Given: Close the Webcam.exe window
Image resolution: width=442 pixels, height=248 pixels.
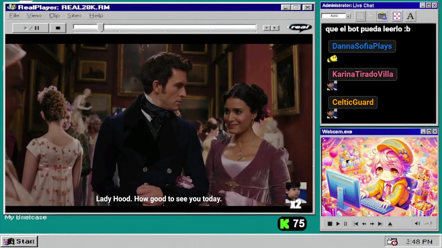Looking at the screenshot, I should click(435, 132).
